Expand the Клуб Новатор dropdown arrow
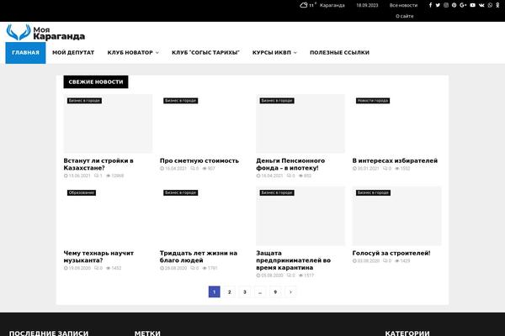This screenshot has height=336, width=505. pos(157,53)
